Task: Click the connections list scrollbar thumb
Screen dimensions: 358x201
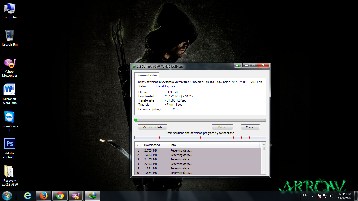Action: [x=264, y=149]
